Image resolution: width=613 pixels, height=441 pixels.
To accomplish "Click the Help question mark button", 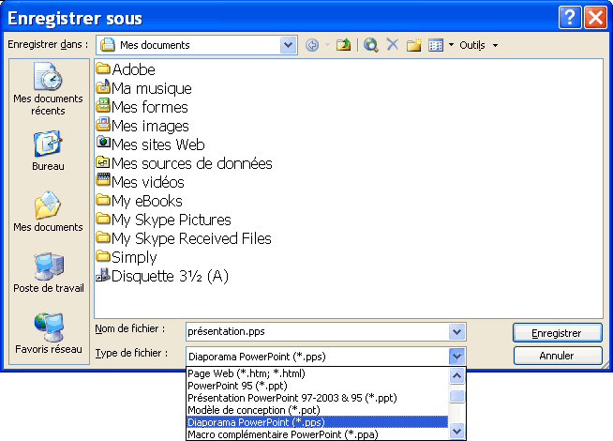I will (570, 18).
